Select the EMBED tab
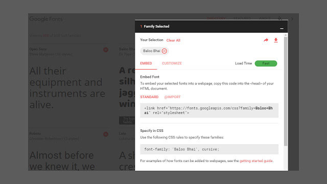The width and height of the screenshot is (327, 184). click(146, 63)
